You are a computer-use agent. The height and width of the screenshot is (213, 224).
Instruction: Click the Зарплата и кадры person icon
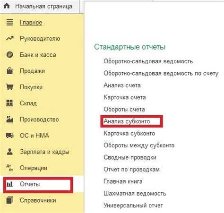tap(10, 152)
